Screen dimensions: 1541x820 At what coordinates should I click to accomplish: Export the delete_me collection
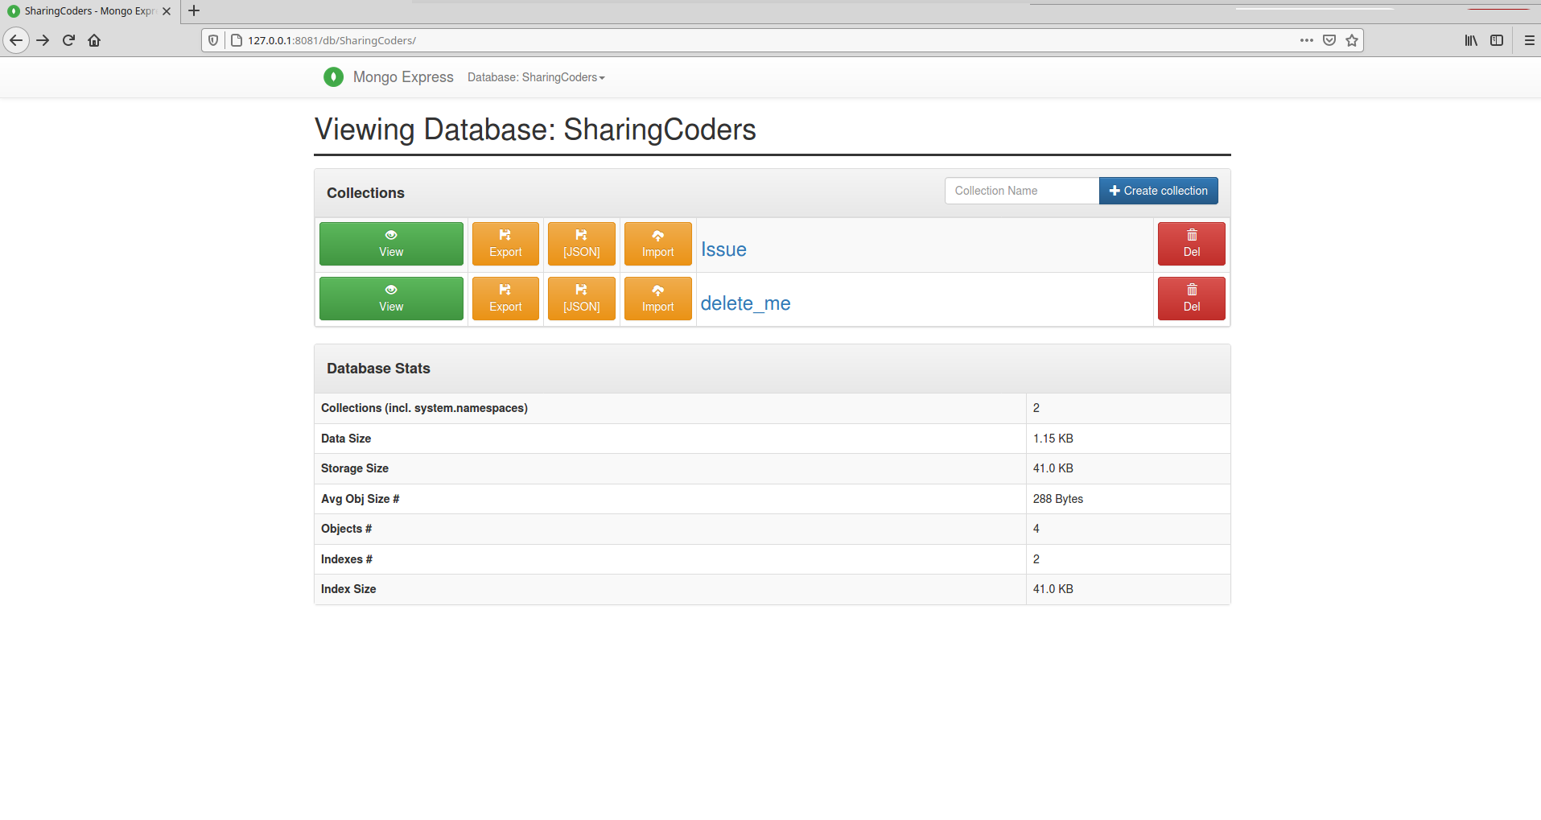click(x=505, y=299)
